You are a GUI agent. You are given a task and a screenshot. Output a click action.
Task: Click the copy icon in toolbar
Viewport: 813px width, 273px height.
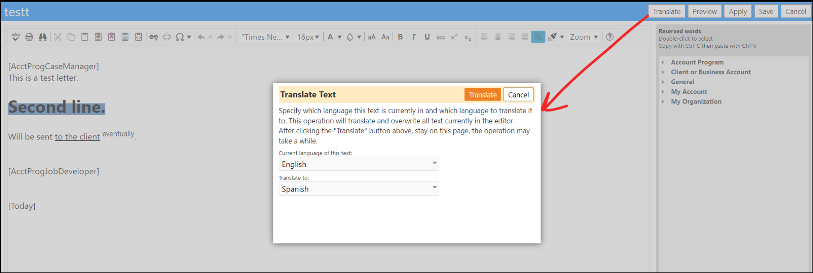(71, 37)
